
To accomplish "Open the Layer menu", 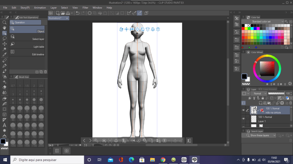I will (x=53, y=8).
